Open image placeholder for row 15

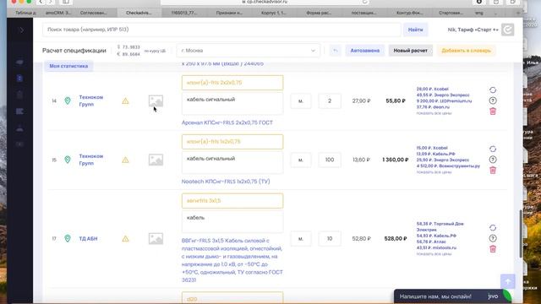click(156, 160)
